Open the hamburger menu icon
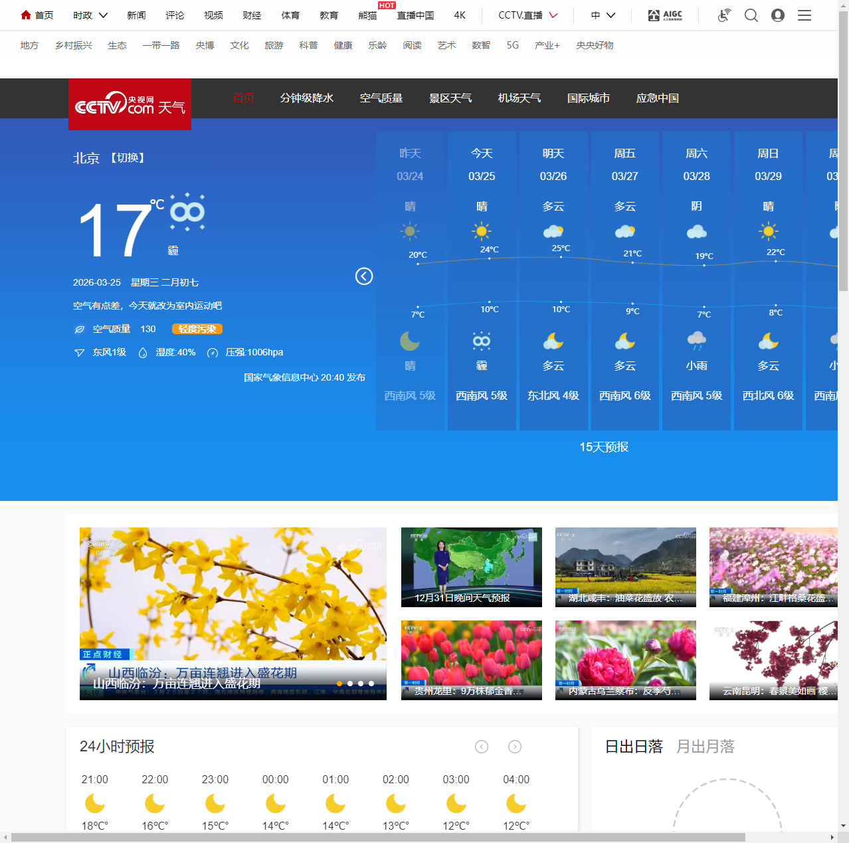Viewport: 849px width, 843px height. (x=804, y=15)
